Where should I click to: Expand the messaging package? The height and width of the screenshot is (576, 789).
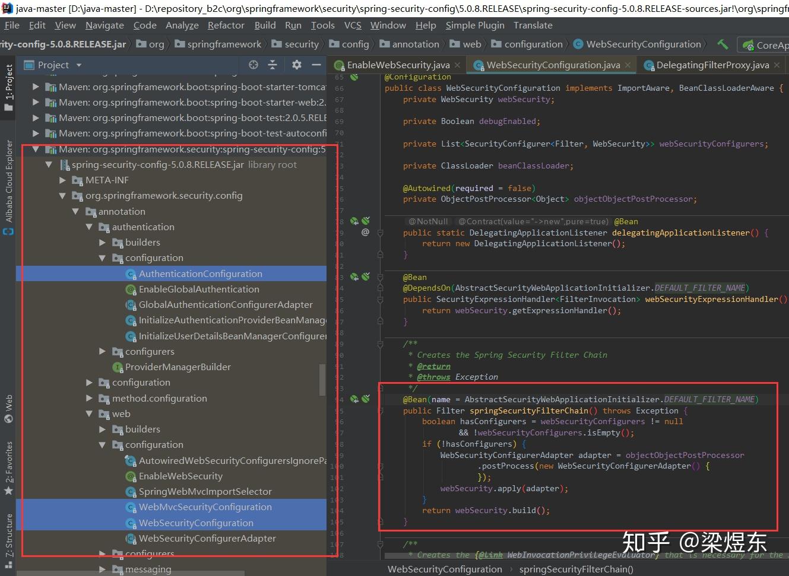point(102,569)
